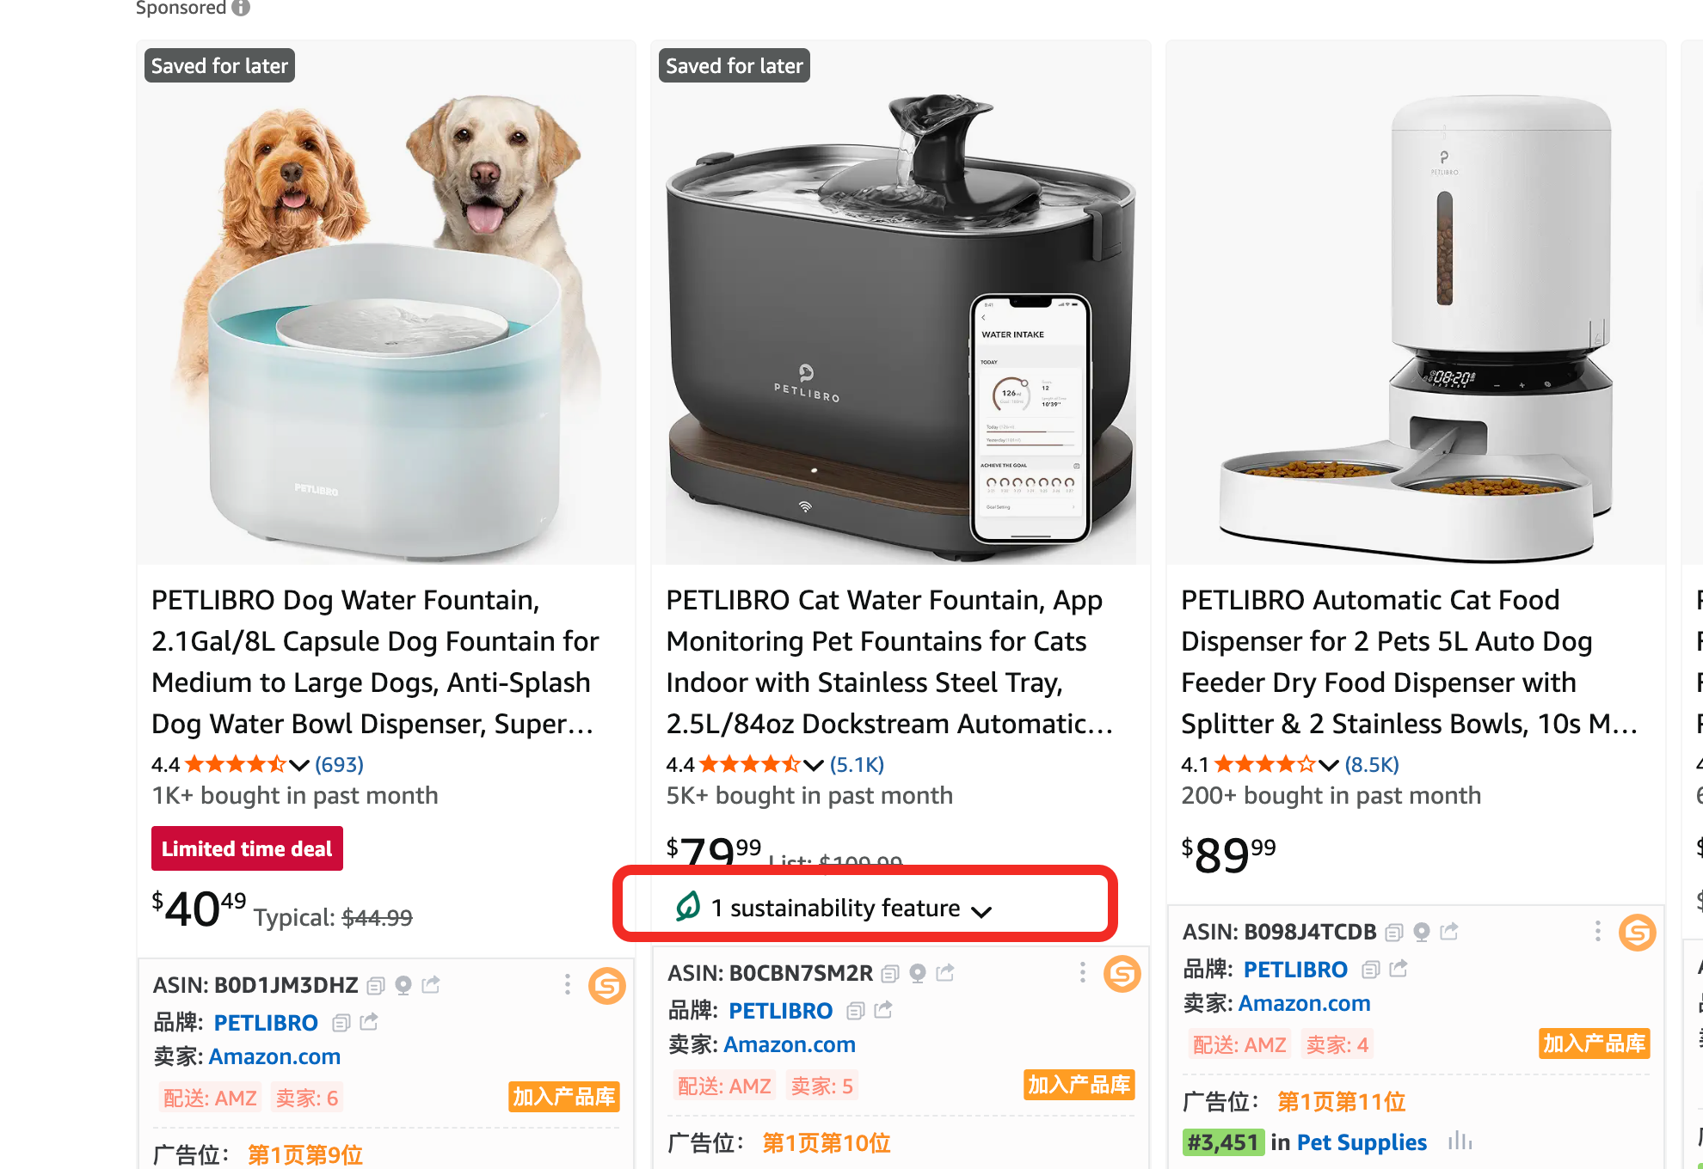Open three-dot menu for ASIN B0CBN7SM2R
The height and width of the screenshot is (1169, 1703).
click(x=1082, y=973)
